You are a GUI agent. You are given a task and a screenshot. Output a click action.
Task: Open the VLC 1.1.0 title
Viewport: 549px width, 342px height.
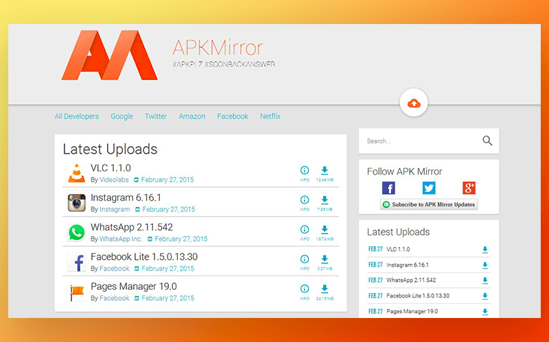coord(110,168)
